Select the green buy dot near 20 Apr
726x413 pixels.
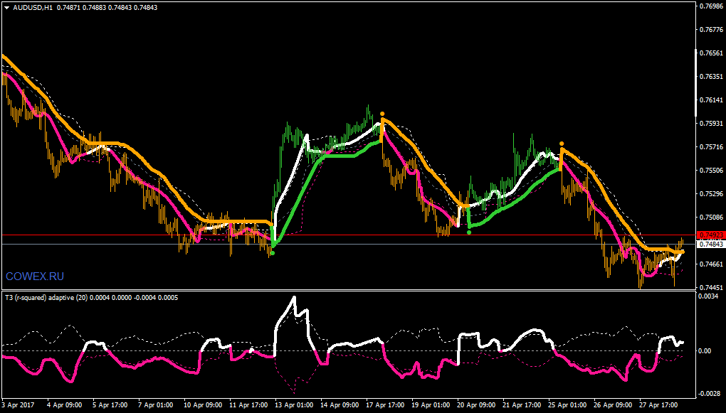469,232
